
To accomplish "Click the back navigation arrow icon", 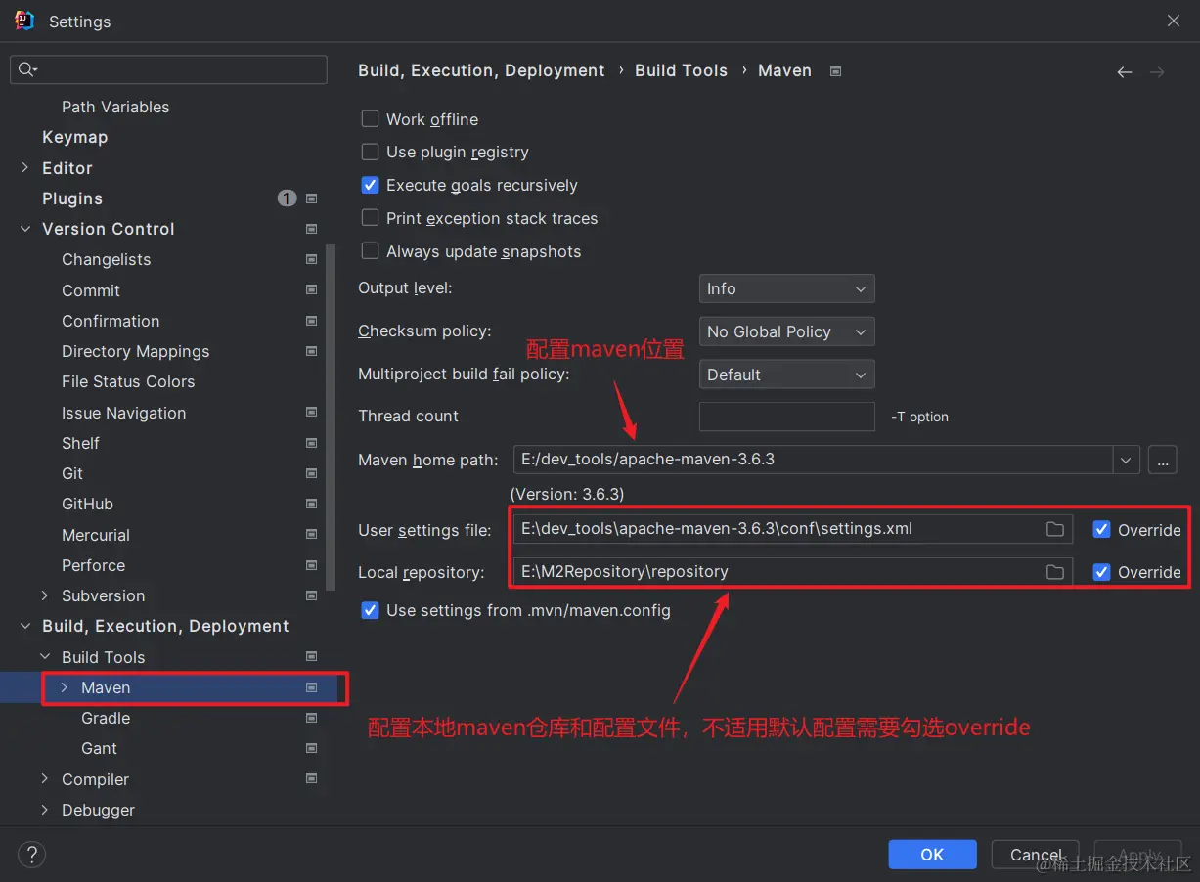I will (x=1124, y=72).
